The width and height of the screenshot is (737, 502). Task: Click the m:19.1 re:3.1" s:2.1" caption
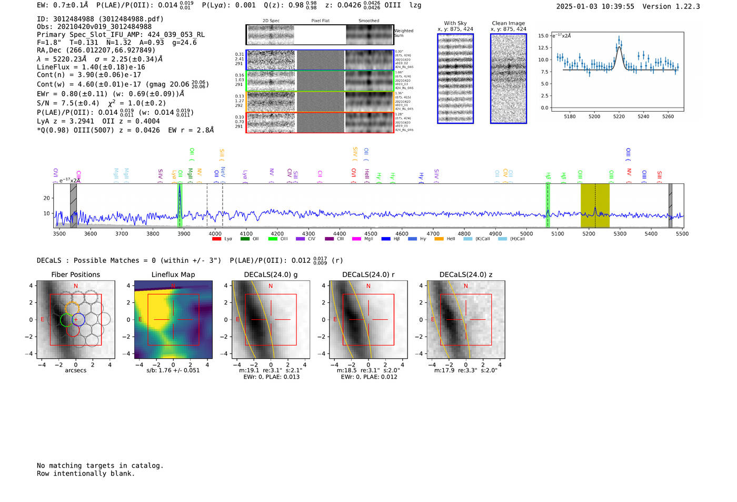click(x=271, y=370)
